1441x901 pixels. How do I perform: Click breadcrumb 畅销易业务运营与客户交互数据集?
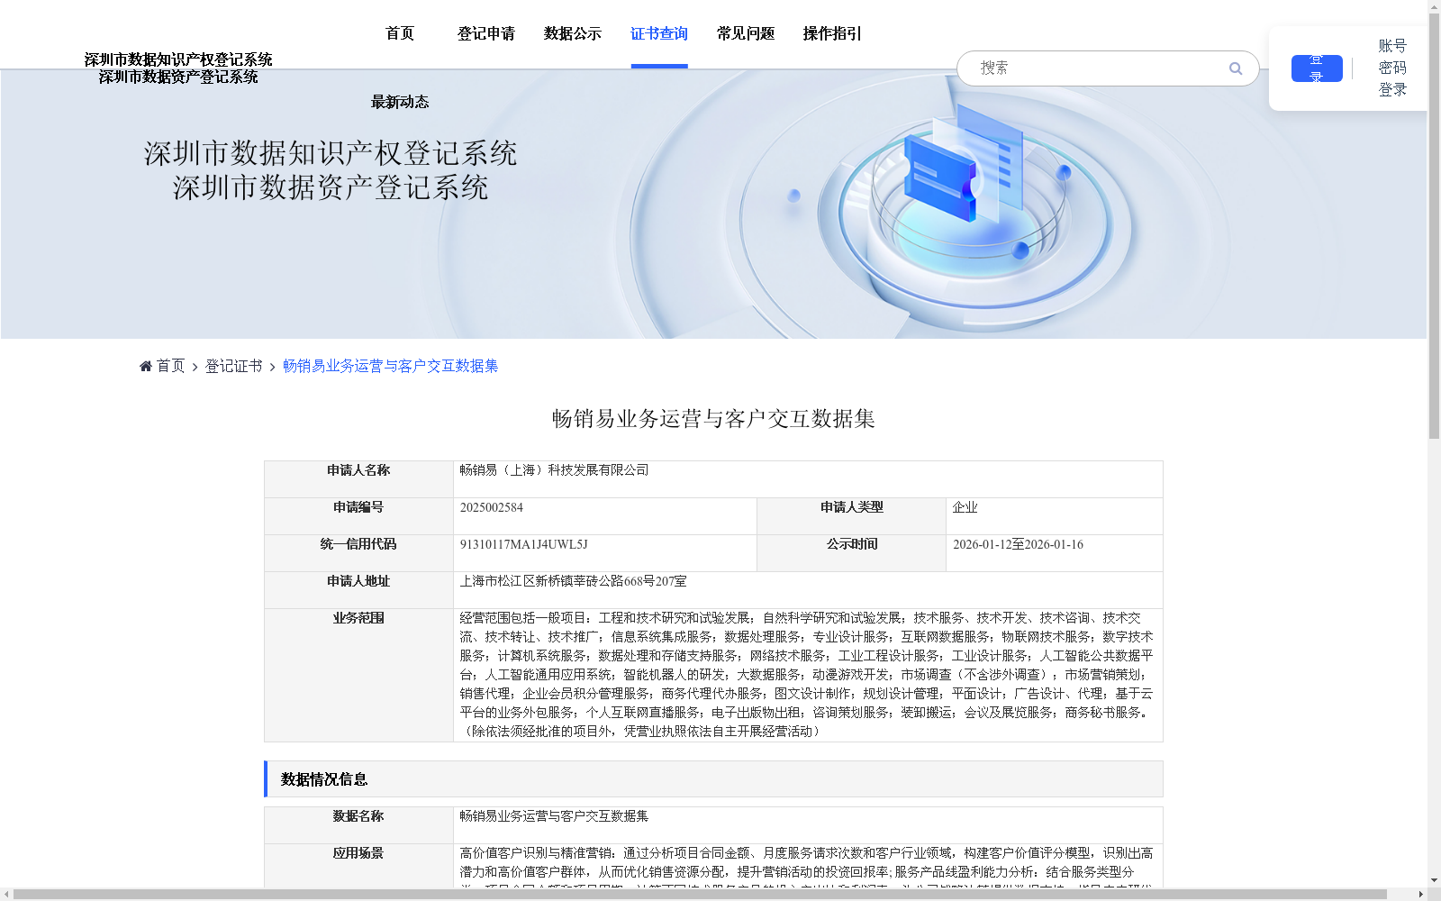[x=391, y=366]
